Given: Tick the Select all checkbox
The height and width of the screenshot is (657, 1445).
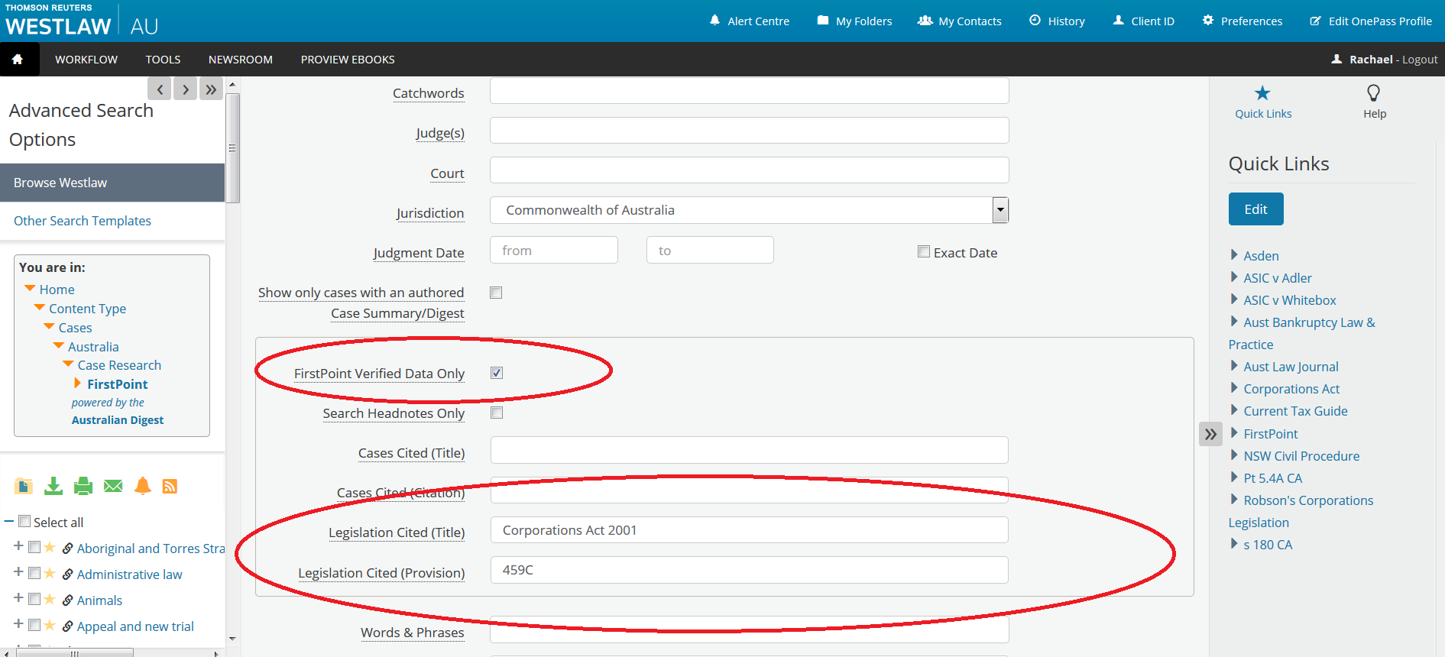Looking at the screenshot, I should [24, 521].
